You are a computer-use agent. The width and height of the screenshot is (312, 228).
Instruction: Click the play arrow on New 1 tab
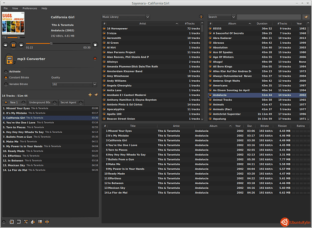[6, 103]
